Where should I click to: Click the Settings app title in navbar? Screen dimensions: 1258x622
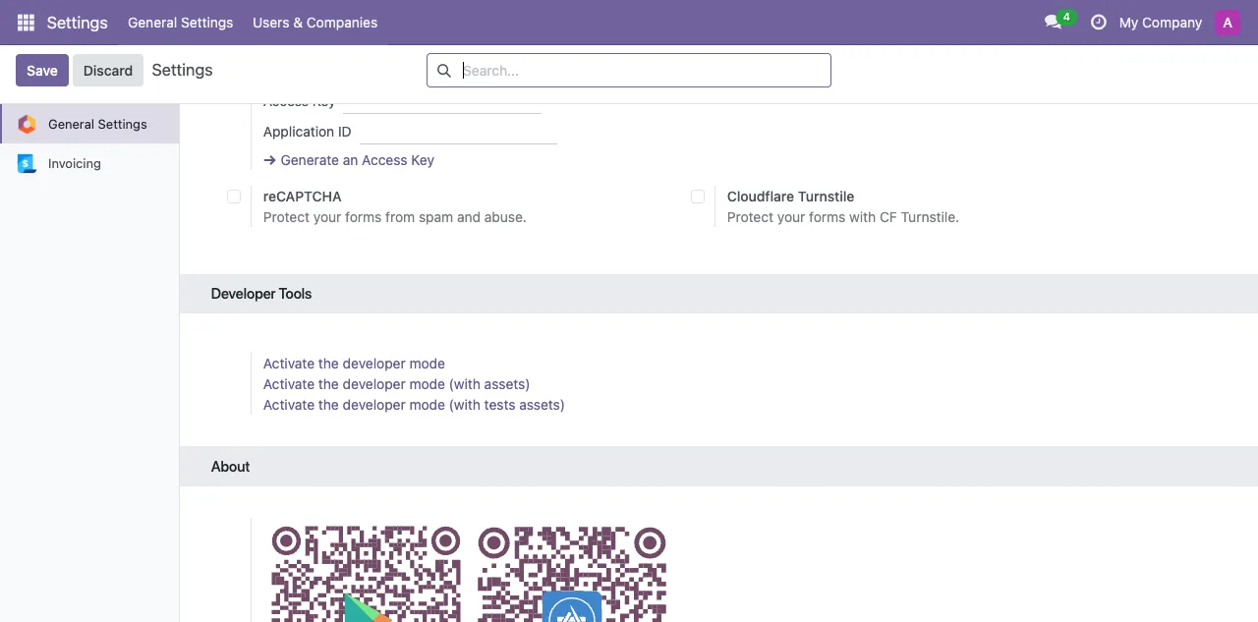click(x=77, y=23)
